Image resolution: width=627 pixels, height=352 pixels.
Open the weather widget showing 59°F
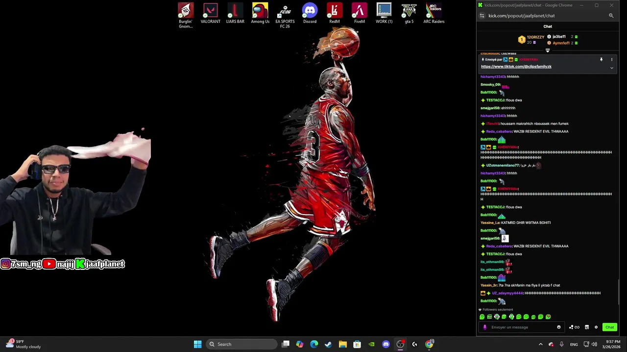click(x=24, y=344)
